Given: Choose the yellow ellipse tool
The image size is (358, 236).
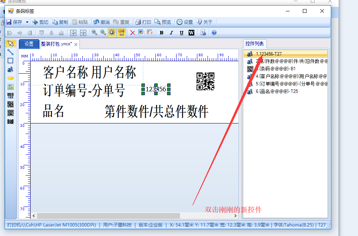Looking at the screenshot, I should coord(11,78).
